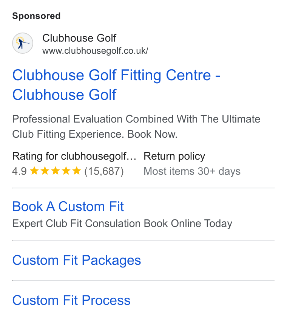Visit the www.clubhousegolf.co.uk URL
The width and height of the screenshot is (287, 320).
(x=95, y=51)
